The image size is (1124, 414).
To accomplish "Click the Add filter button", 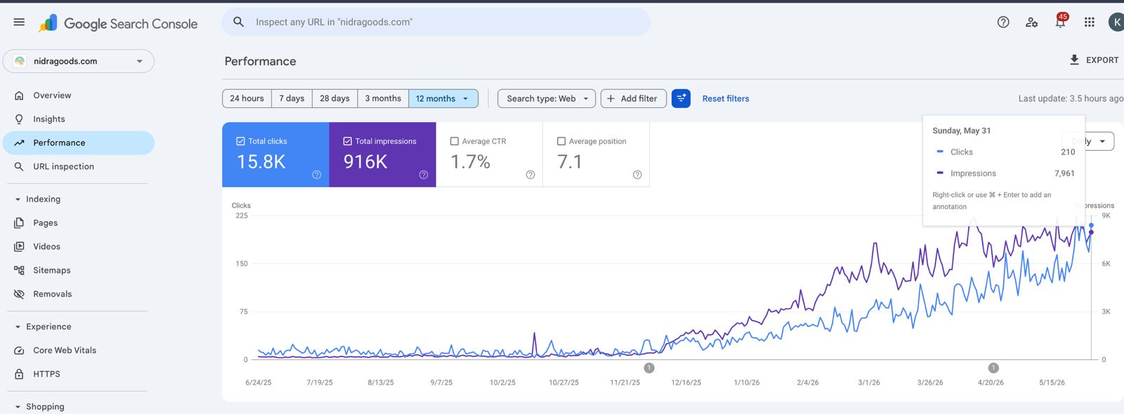I will [633, 98].
